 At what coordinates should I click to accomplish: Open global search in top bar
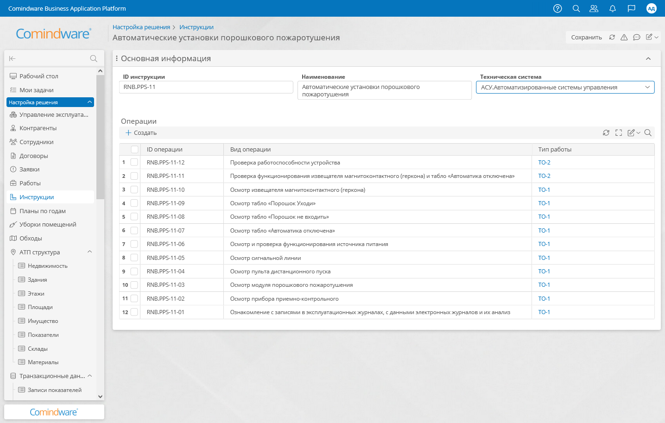click(x=576, y=8)
